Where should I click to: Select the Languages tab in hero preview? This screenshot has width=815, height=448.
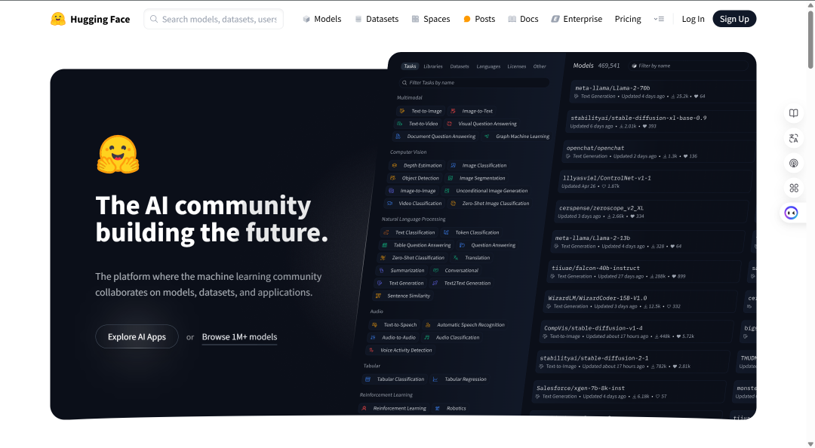pyautogui.click(x=488, y=66)
